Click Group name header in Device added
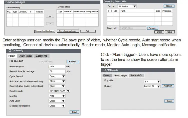Viewport: 188px width, 118px height. pyautogui.click(x=92, y=11)
